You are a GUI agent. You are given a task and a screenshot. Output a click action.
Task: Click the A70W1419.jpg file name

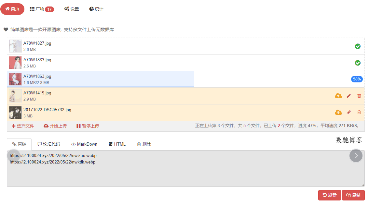[37, 93]
